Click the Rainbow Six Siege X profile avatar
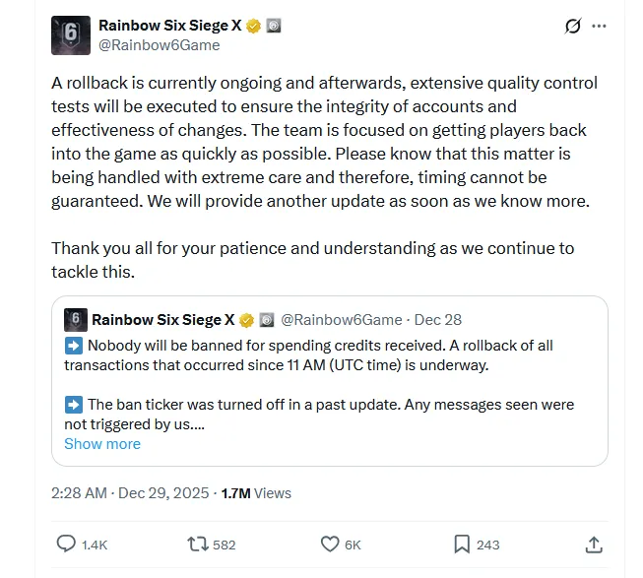The width and height of the screenshot is (643, 578). (x=70, y=34)
